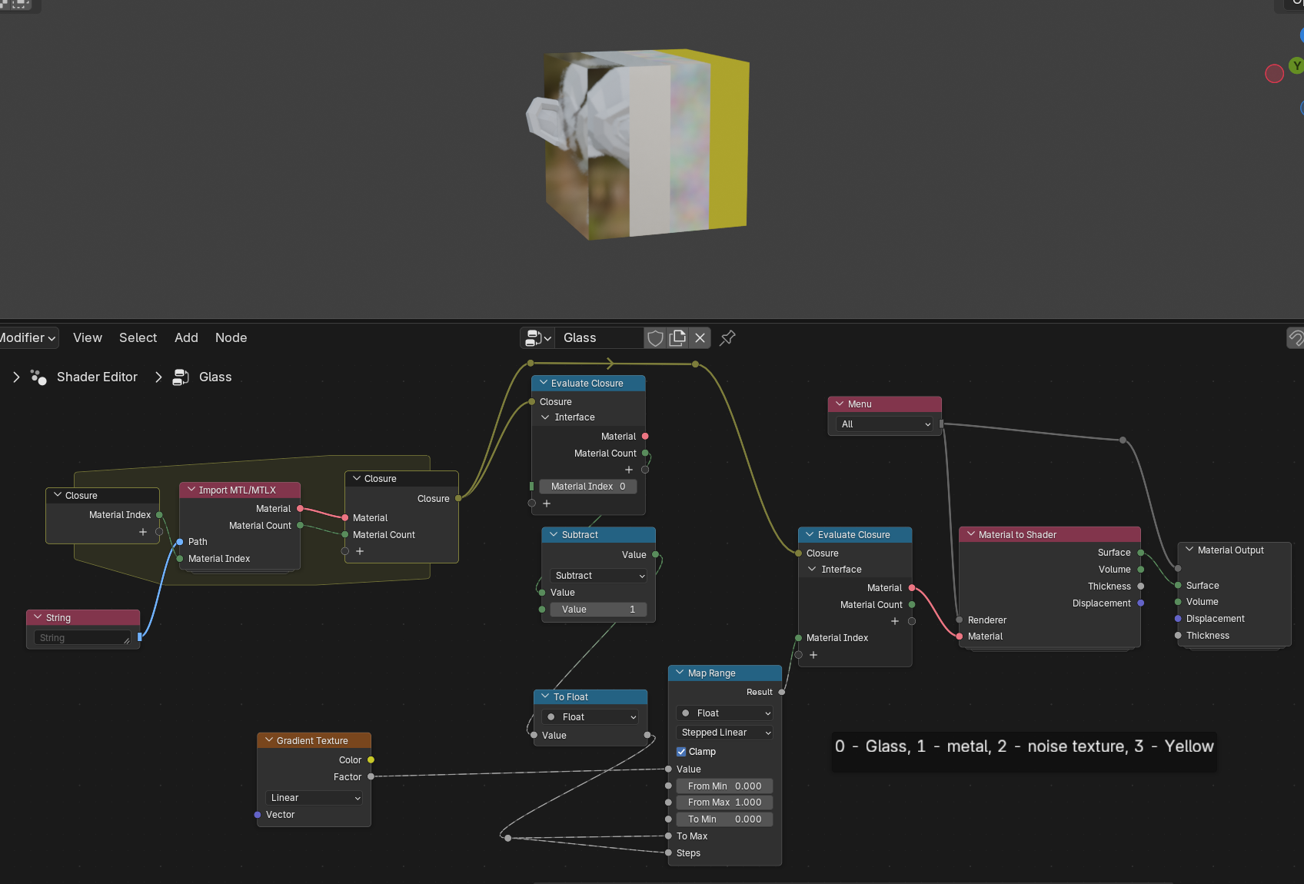
Task: Open the View menu
Action: 88,338
